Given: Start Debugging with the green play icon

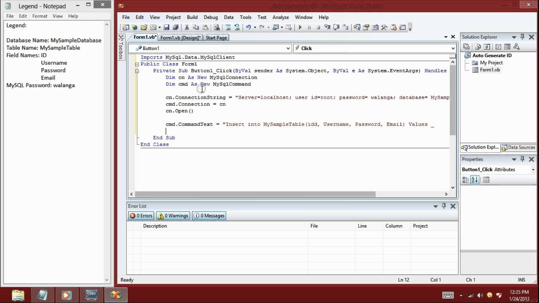Looking at the screenshot, I should [300, 27].
